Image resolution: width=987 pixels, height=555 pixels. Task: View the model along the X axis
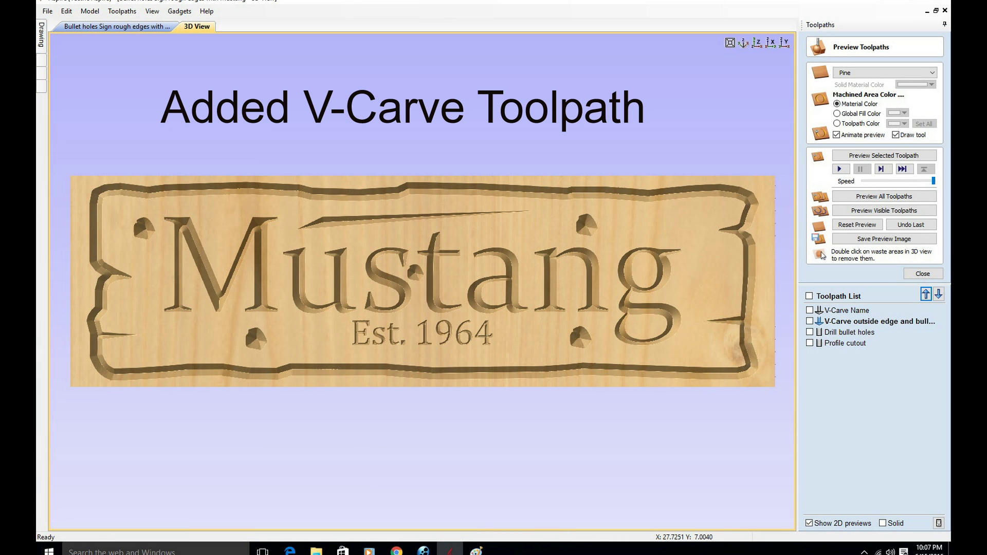click(770, 43)
